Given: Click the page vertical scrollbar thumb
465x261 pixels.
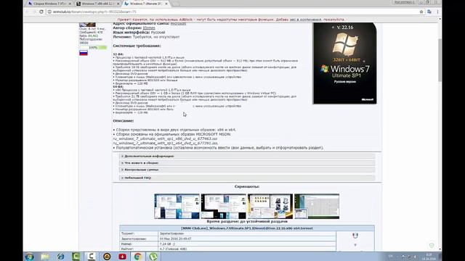Looking at the screenshot, I should (440, 59).
